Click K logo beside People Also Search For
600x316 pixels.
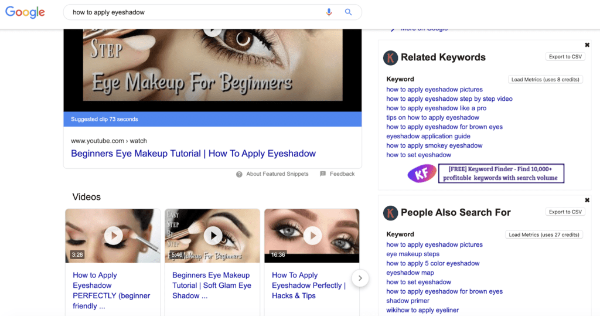coord(390,213)
